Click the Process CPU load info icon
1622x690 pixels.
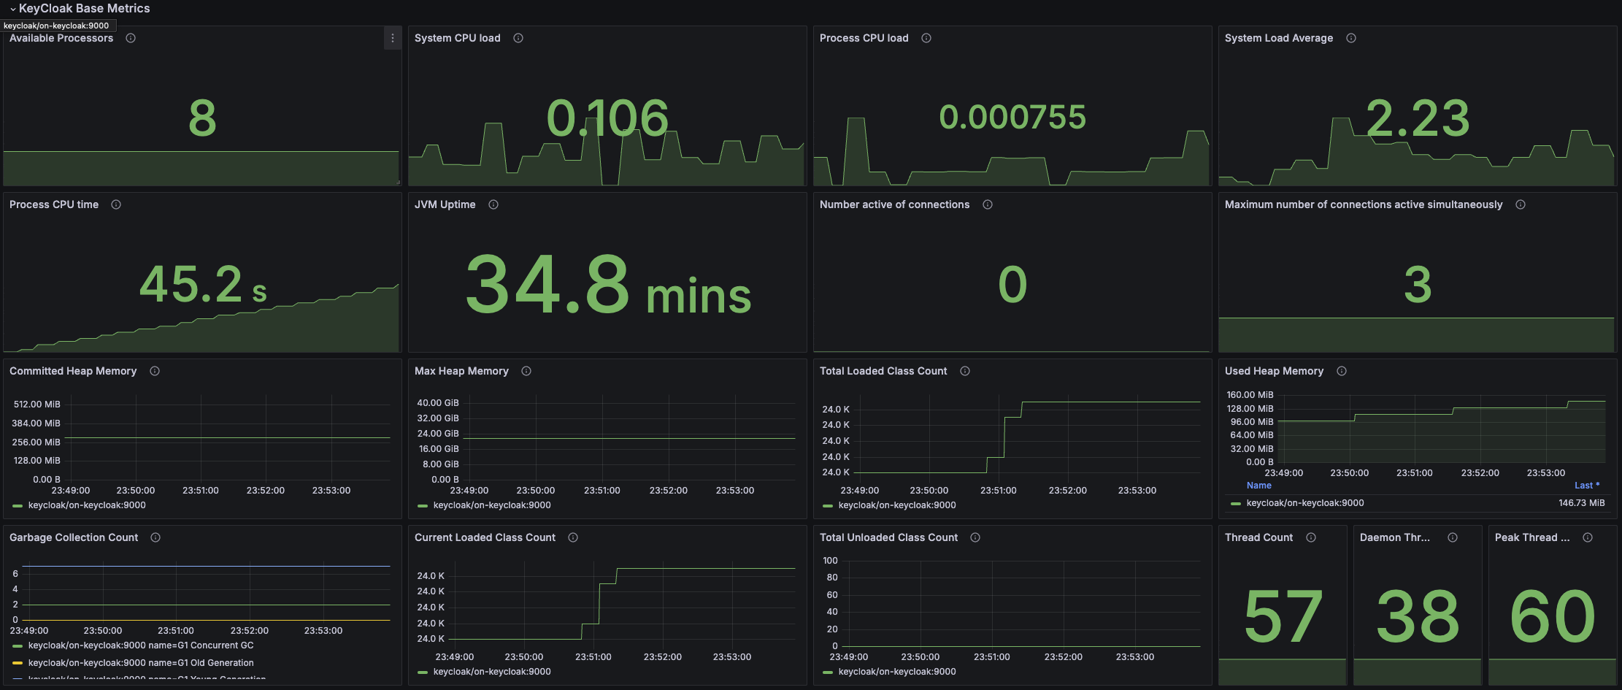[925, 38]
